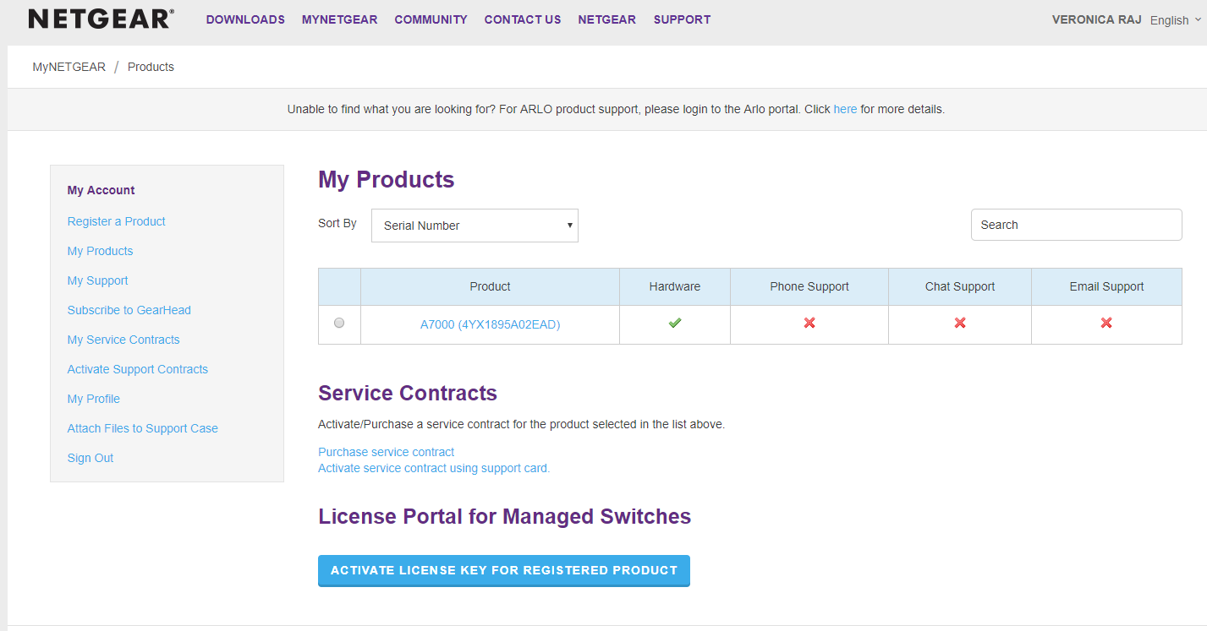Click the Service Contracts heading
The image size is (1207, 631).
407,393
